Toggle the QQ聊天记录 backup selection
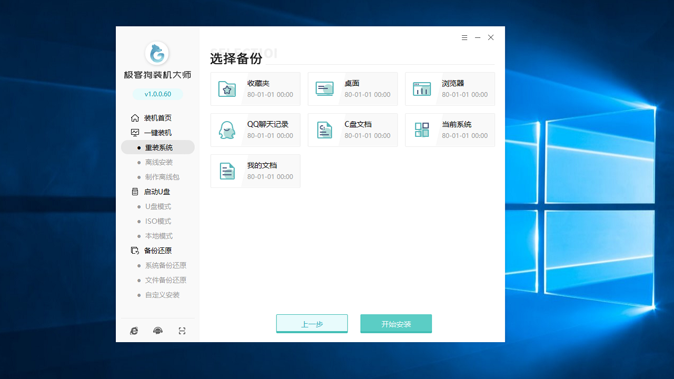674x379 pixels. (x=255, y=129)
